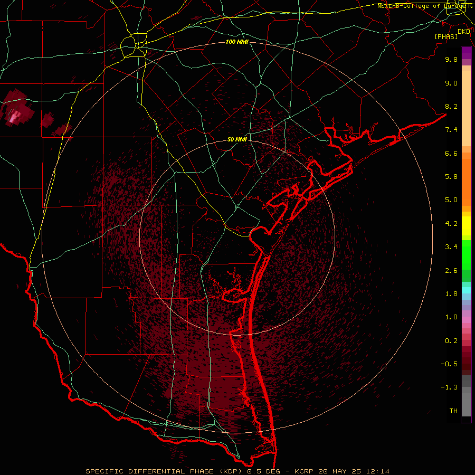The height and width of the screenshot is (475, 475).
Task: Click the 9.0 value on the color scale
Action: point(451,83)
